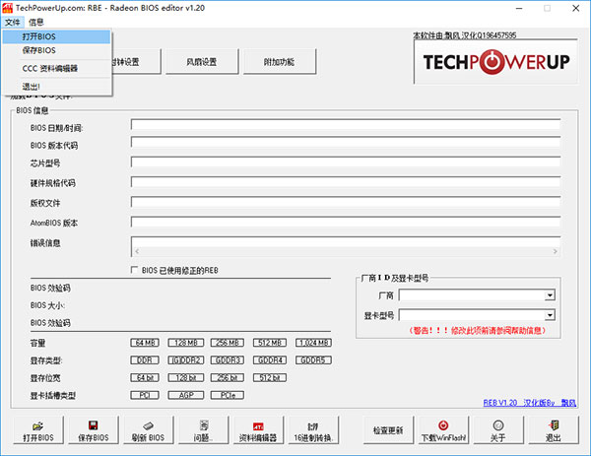Click the 问题 help button
The image size is (591, 456).
(201, 430)
